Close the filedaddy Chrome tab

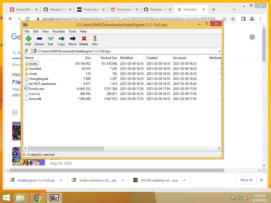(204, 10)
